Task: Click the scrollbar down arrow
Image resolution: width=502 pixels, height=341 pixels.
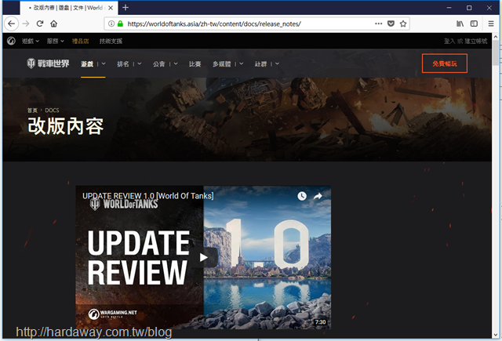Action: [x=496, y=335]
